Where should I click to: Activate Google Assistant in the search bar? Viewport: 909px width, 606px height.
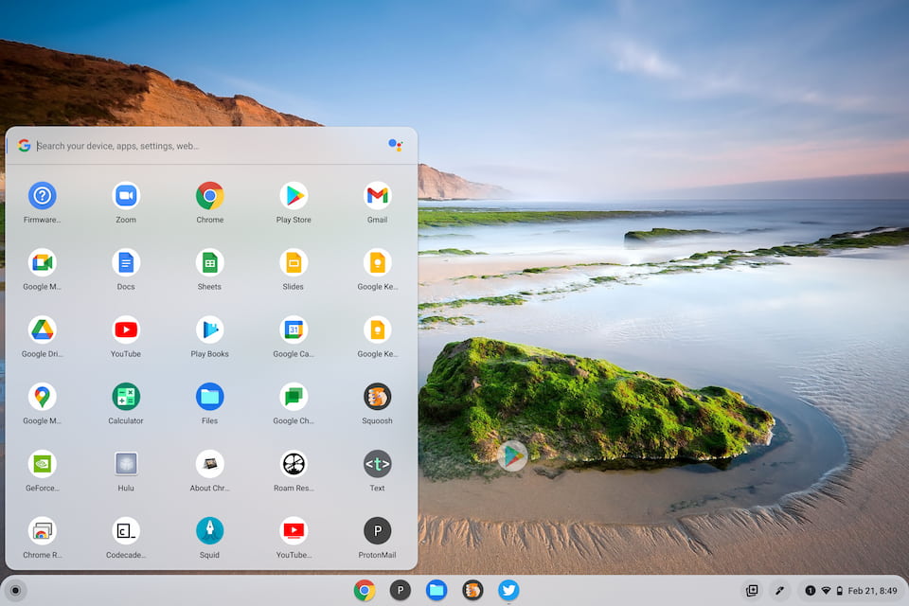(x=396, y=145)
